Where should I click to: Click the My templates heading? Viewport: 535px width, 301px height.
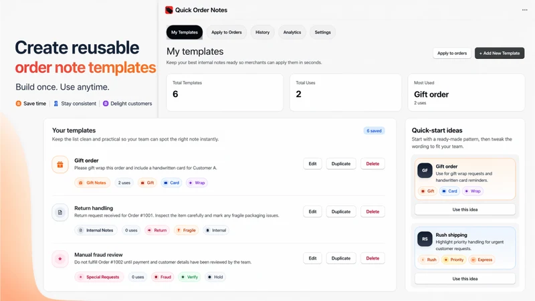click(x=195, y=52)
